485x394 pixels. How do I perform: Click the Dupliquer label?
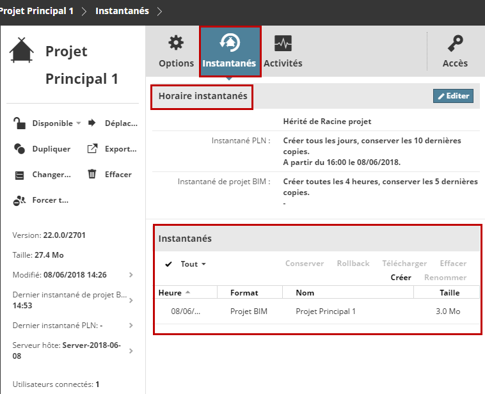point(51,149)
